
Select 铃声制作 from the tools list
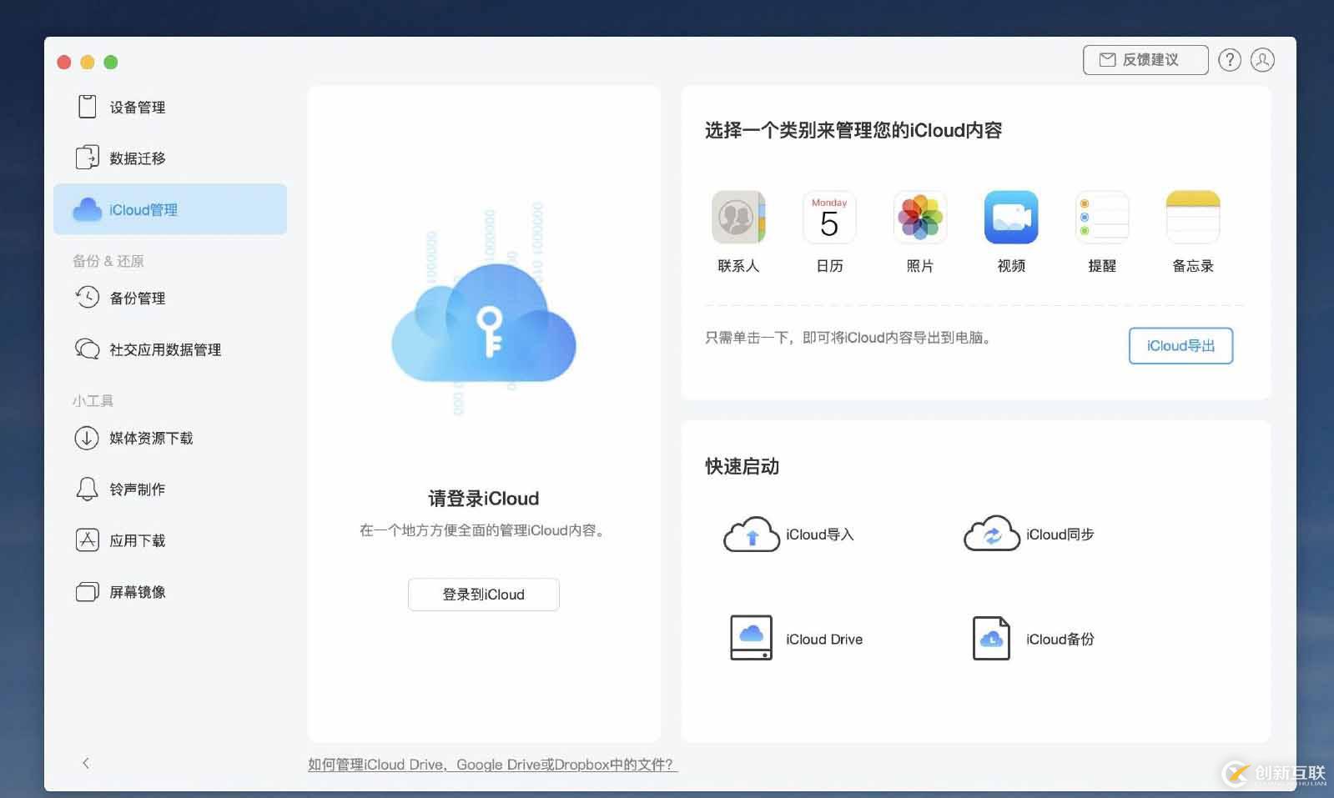point(138,489)
